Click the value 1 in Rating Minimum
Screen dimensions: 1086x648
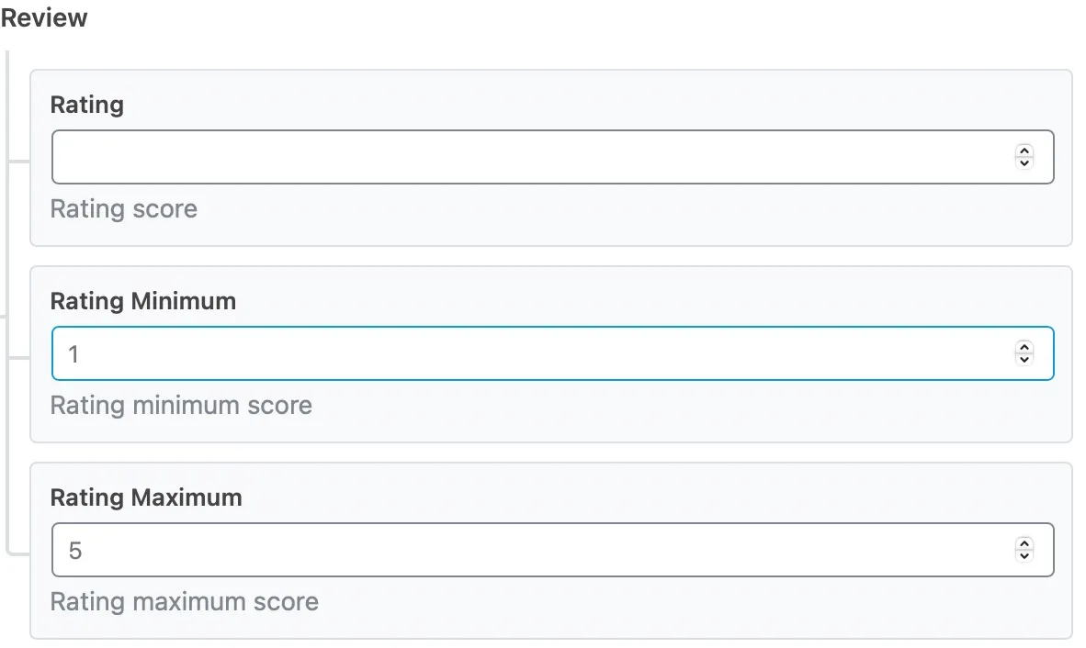[74, 353]
